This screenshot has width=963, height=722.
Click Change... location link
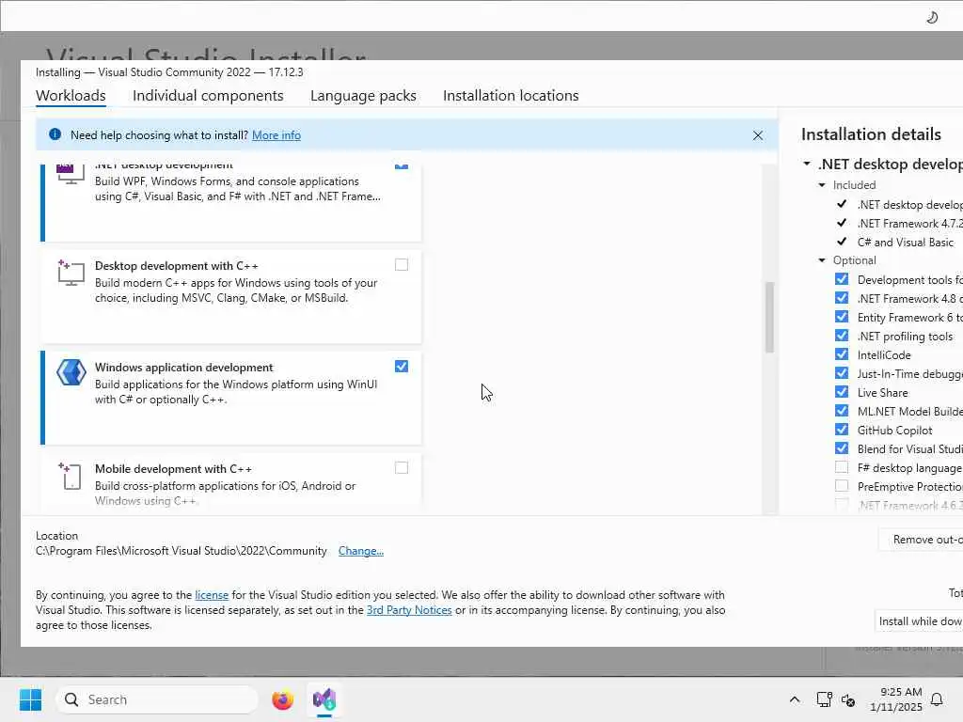[x=360, y=551]
